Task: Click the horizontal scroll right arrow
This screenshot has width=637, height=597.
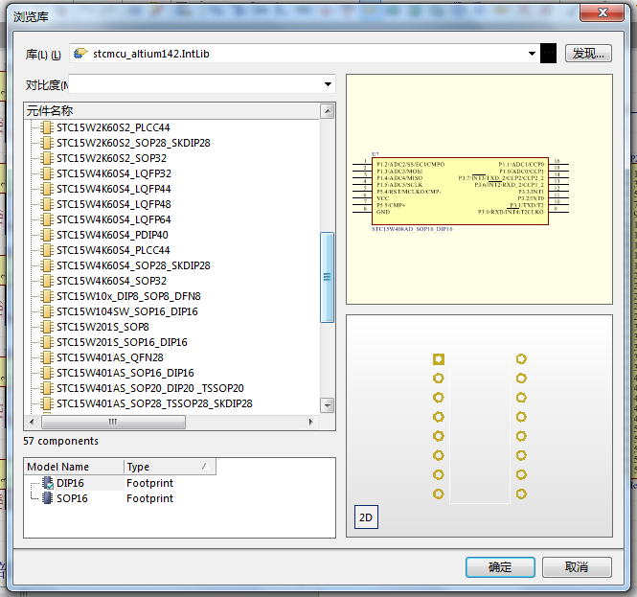Action: tap(310, 422)
